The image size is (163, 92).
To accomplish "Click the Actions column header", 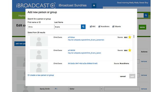I will click(x=144, y=52).
